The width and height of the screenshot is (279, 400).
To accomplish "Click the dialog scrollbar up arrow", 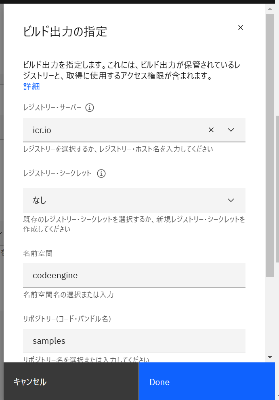I will click(x=270, y=8).
